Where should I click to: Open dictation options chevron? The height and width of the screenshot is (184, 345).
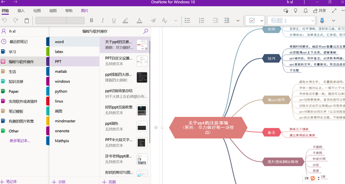pos(333,21)
